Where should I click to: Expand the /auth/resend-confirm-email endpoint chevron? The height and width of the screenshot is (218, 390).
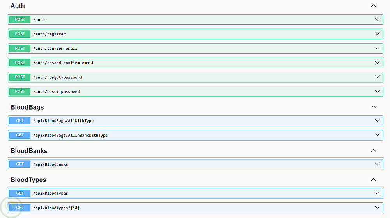click(x=377, y=63)
